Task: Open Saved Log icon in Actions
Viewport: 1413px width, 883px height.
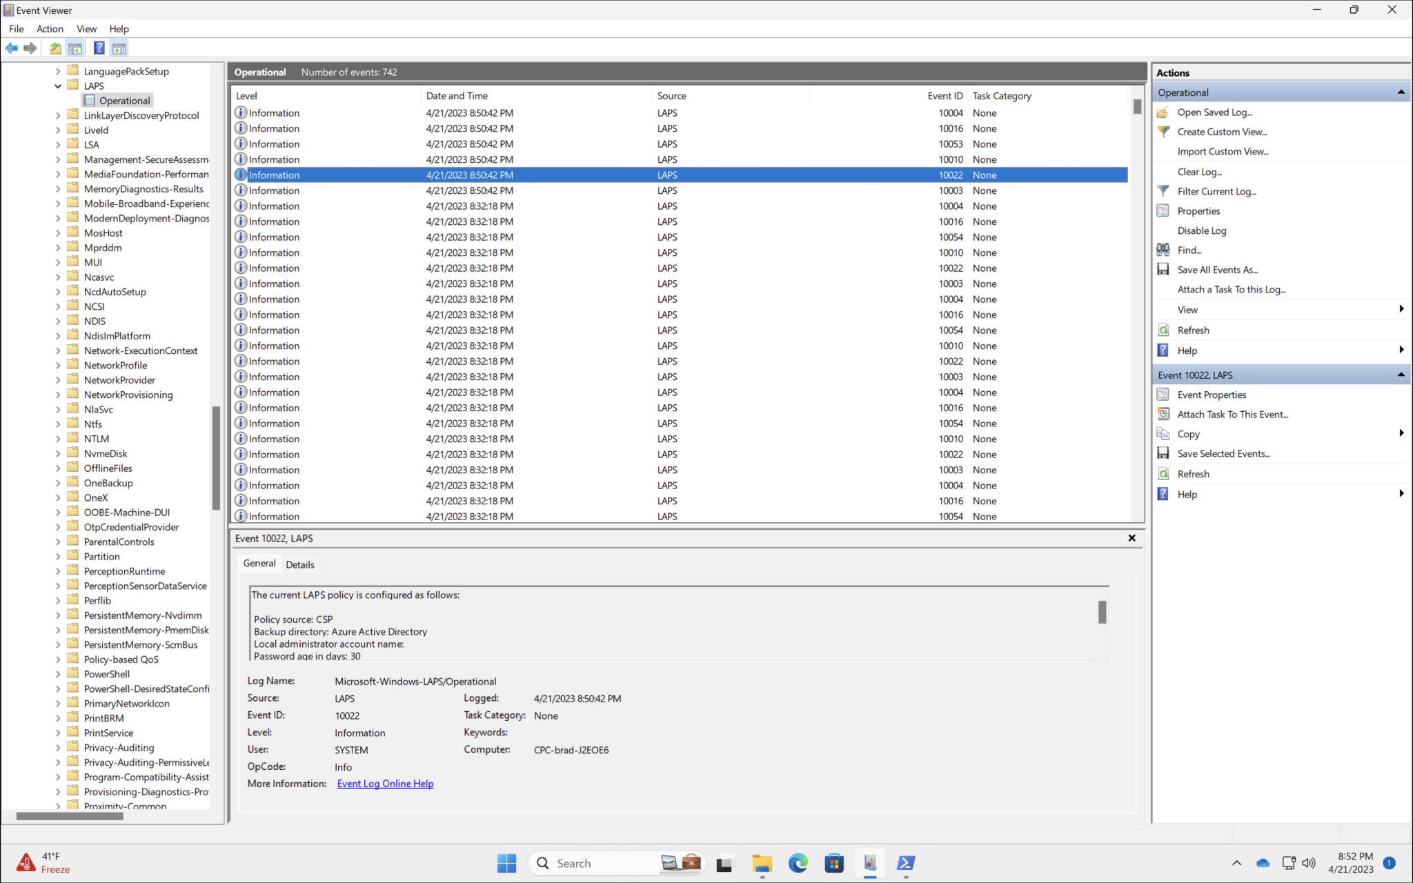Action: click(x=1163, y=112)
